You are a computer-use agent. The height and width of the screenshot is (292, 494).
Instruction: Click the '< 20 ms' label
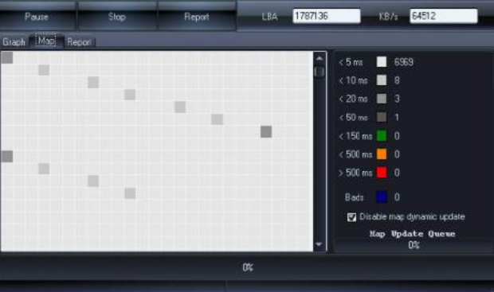353,99
